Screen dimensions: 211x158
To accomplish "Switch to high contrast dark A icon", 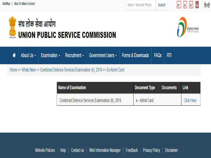I will coord(197,5).
